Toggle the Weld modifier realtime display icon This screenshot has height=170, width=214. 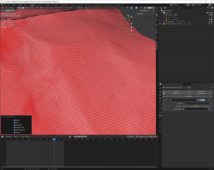[x=202, y=100]
